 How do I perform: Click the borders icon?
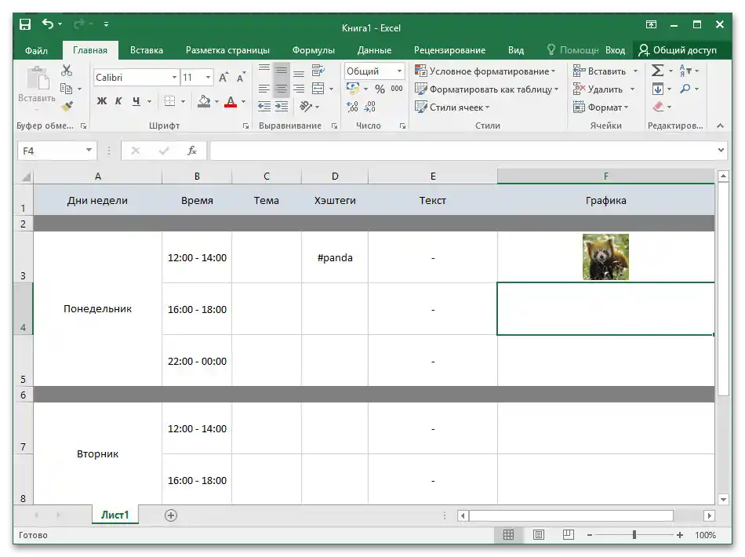pyautogui.click(x=169, y=101)
